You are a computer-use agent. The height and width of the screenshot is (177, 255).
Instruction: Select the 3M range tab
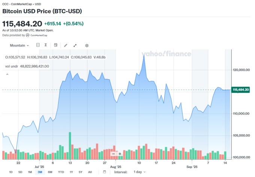coord(40,172)
